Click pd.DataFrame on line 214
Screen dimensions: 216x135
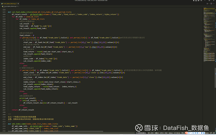[x=36, y=126]
